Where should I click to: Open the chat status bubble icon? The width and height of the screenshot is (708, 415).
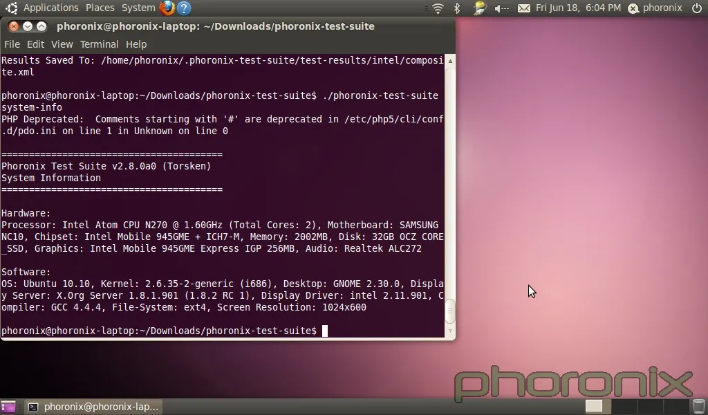[x=633, y=8]
